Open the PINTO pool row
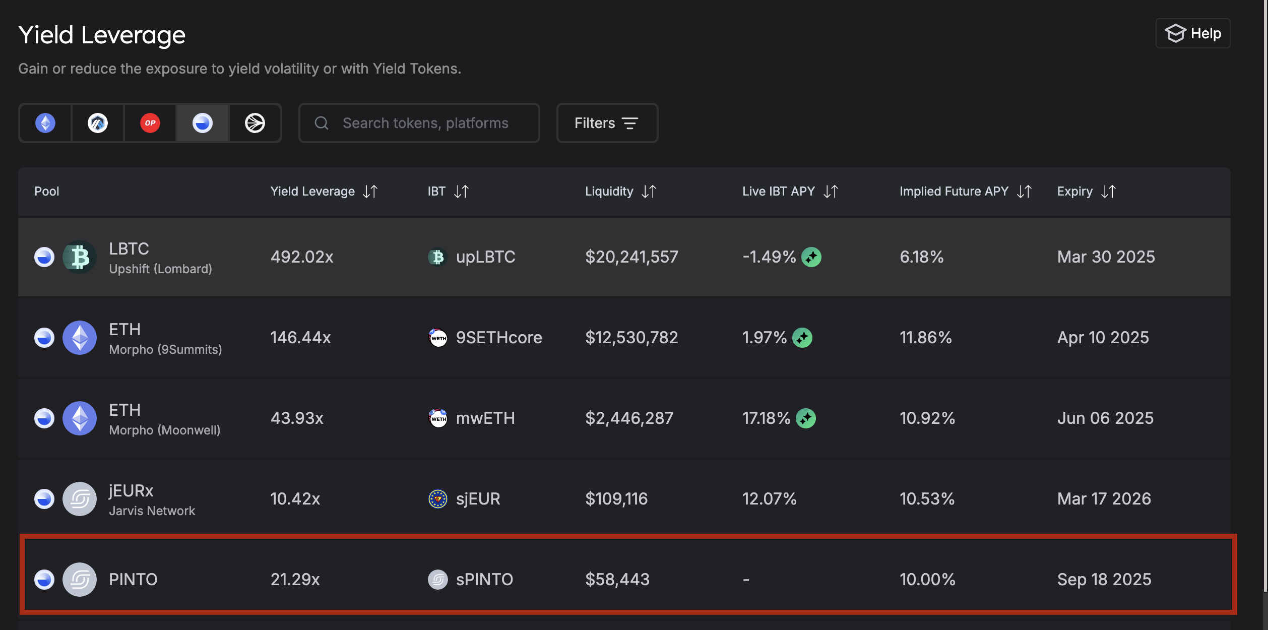The image size is (1268, 630). pyautogui.click(x=133, y=580)
